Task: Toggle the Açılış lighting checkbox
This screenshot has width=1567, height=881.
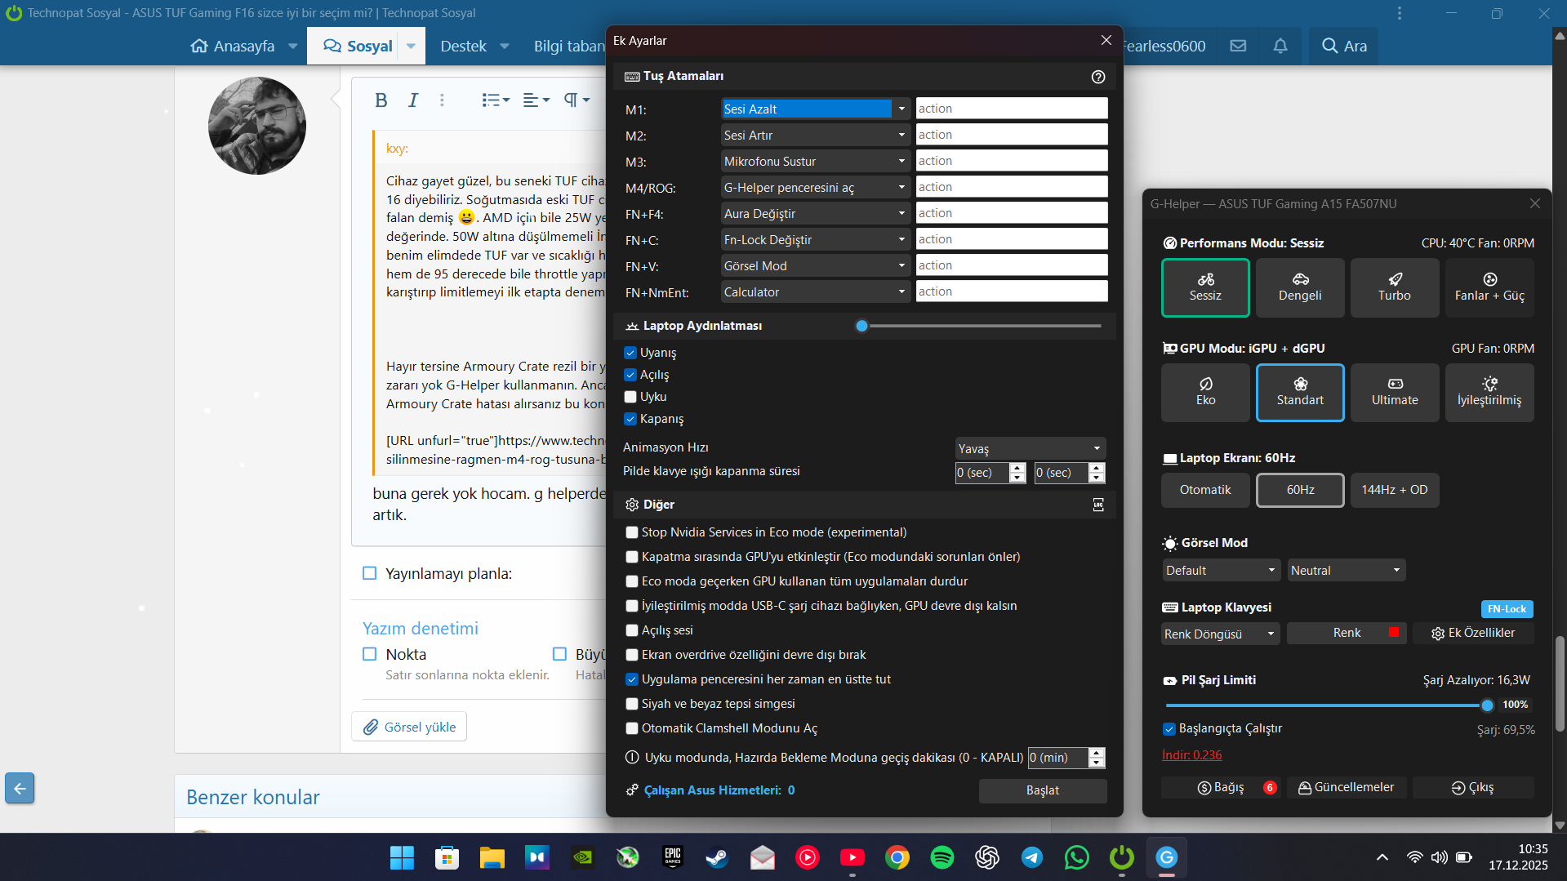Action: (x=630, y=375)
